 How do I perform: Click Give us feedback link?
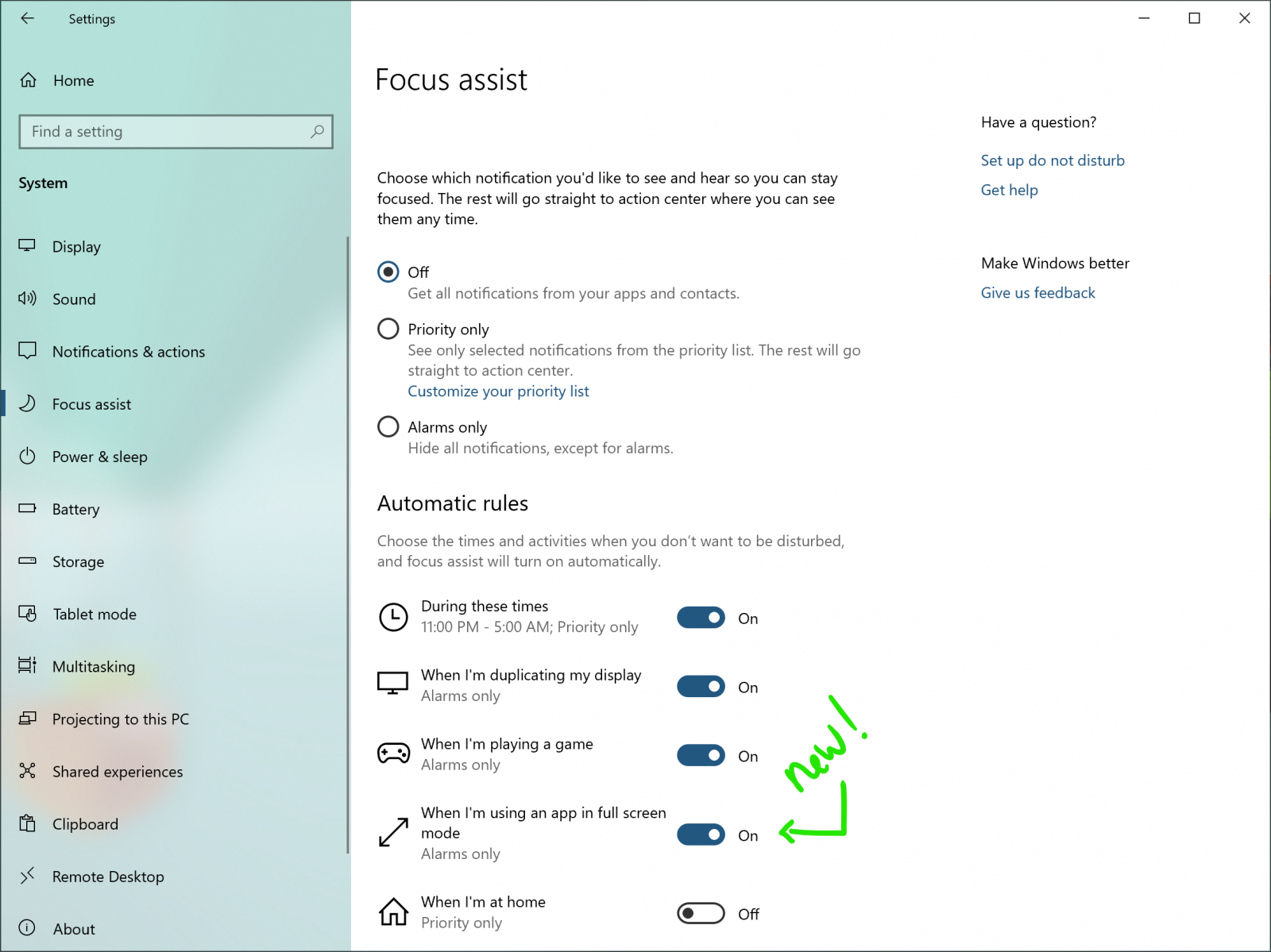[x=1037, y=292]
